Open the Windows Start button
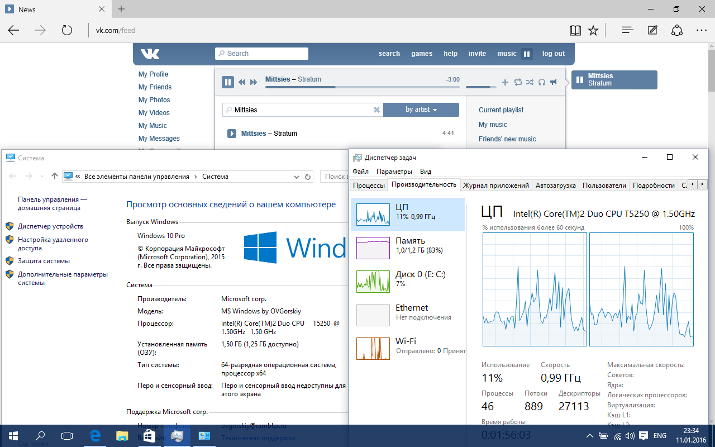This screenshot has width=715, height=447. [13, 436]
